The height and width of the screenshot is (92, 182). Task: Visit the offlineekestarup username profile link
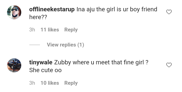pyautogui.click(x=52, y=9)
